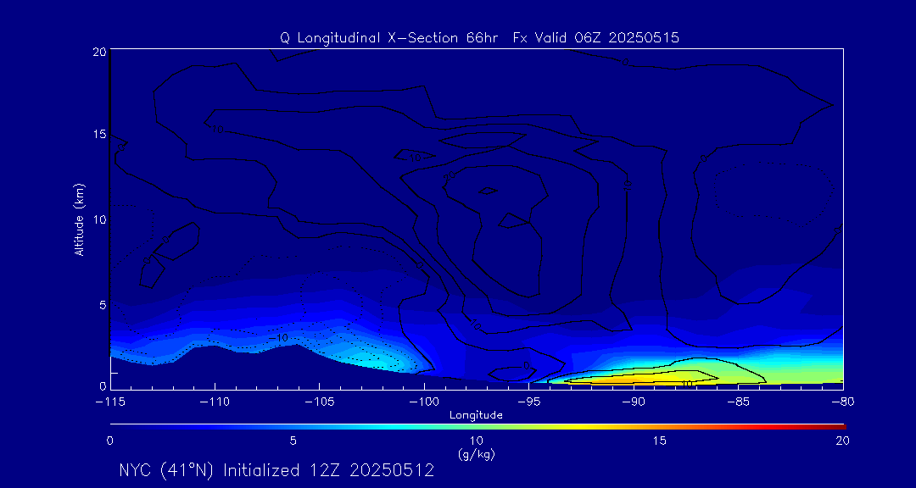This screenshot has width=916, height=488.
Task: Click the "NYC (41°N) Initialized 12Z 20250512" caption
Action: click(x=276, y=470)
